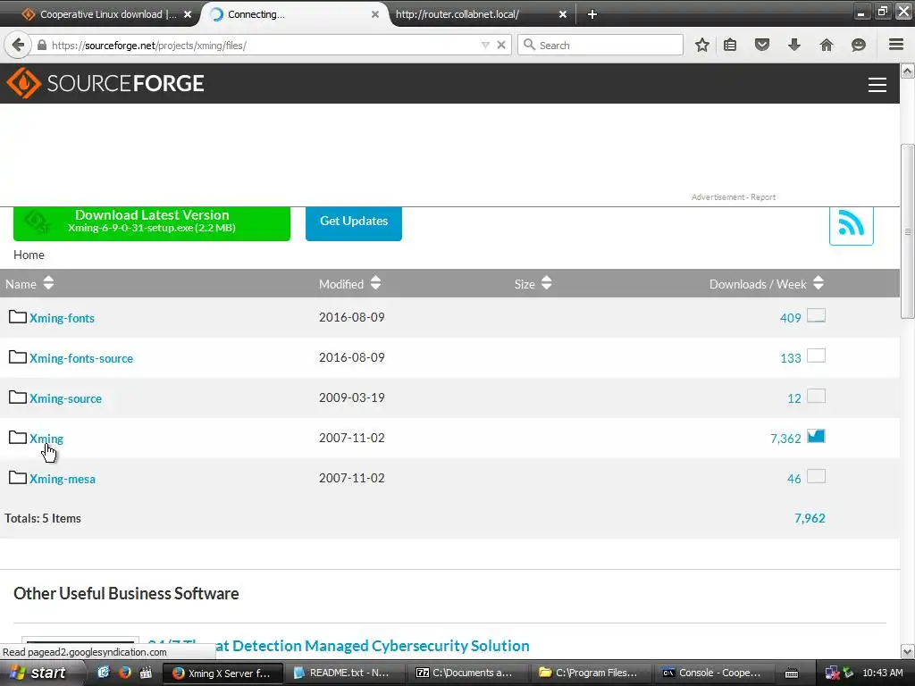Stop page loading with the X button
The height and width of the screenshot is (686, 915).
(500, 45)
